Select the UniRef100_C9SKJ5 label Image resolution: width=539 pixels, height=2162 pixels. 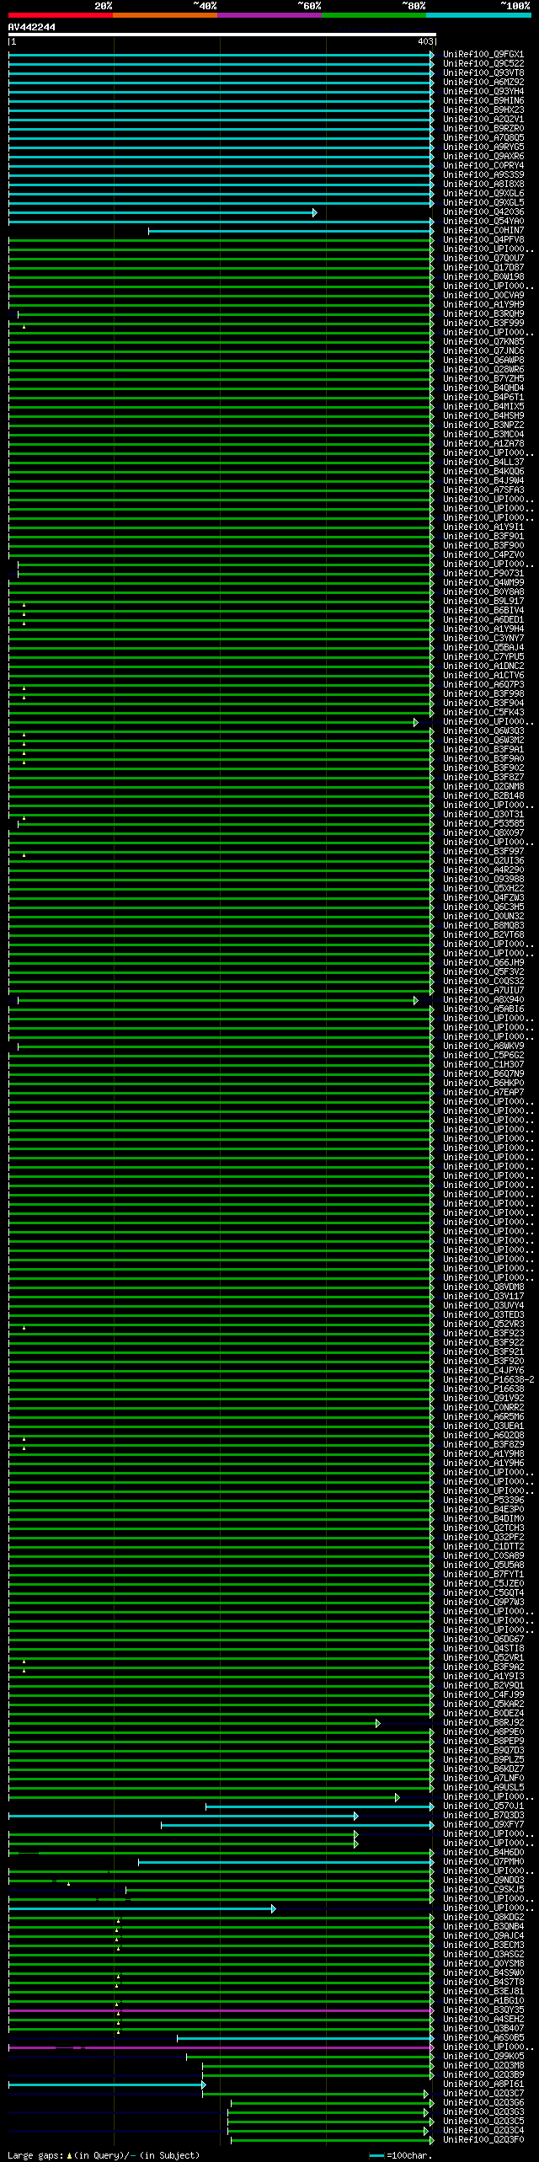483,1890
